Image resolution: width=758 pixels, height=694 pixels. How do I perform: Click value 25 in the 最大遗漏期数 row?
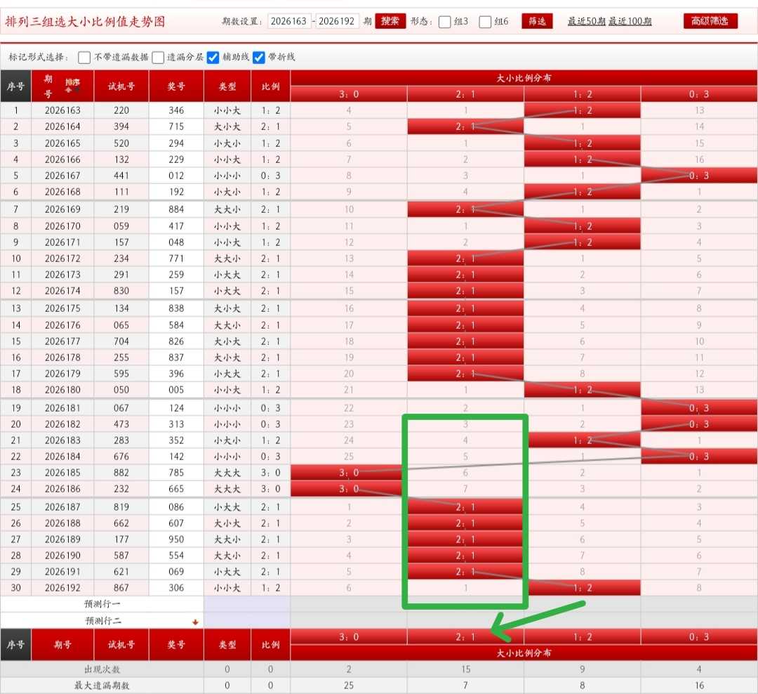(349, 686)
